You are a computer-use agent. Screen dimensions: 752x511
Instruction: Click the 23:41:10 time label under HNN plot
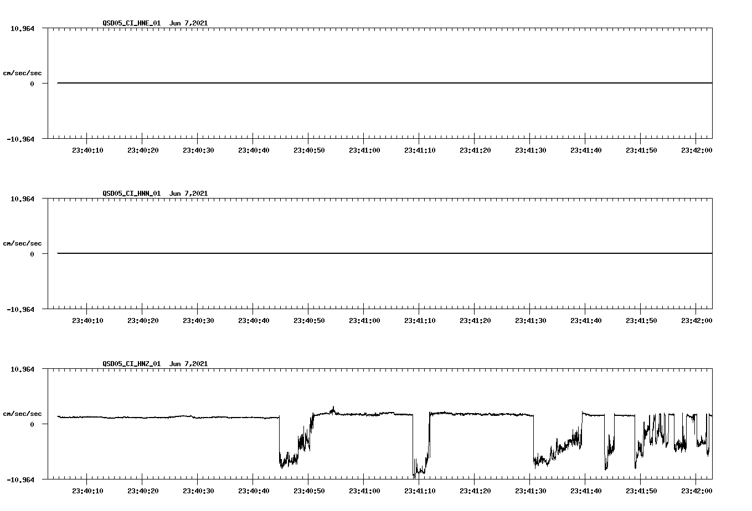pos(420,321)
